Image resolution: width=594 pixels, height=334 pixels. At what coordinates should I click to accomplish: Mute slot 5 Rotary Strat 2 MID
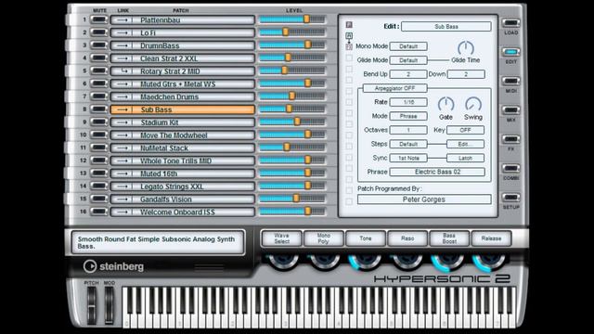(99, 71)
